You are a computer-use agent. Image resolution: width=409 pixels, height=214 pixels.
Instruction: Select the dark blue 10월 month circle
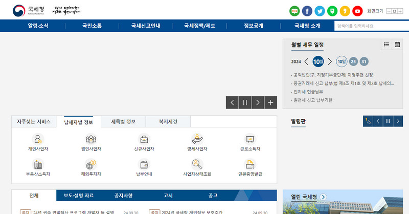(x=318, y=61)
